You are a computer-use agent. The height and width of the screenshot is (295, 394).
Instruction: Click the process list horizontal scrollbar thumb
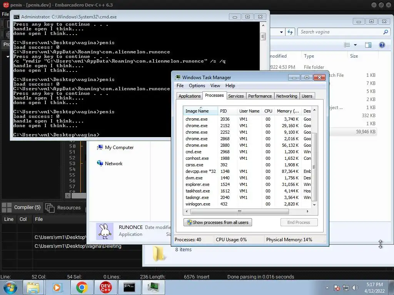239,212
